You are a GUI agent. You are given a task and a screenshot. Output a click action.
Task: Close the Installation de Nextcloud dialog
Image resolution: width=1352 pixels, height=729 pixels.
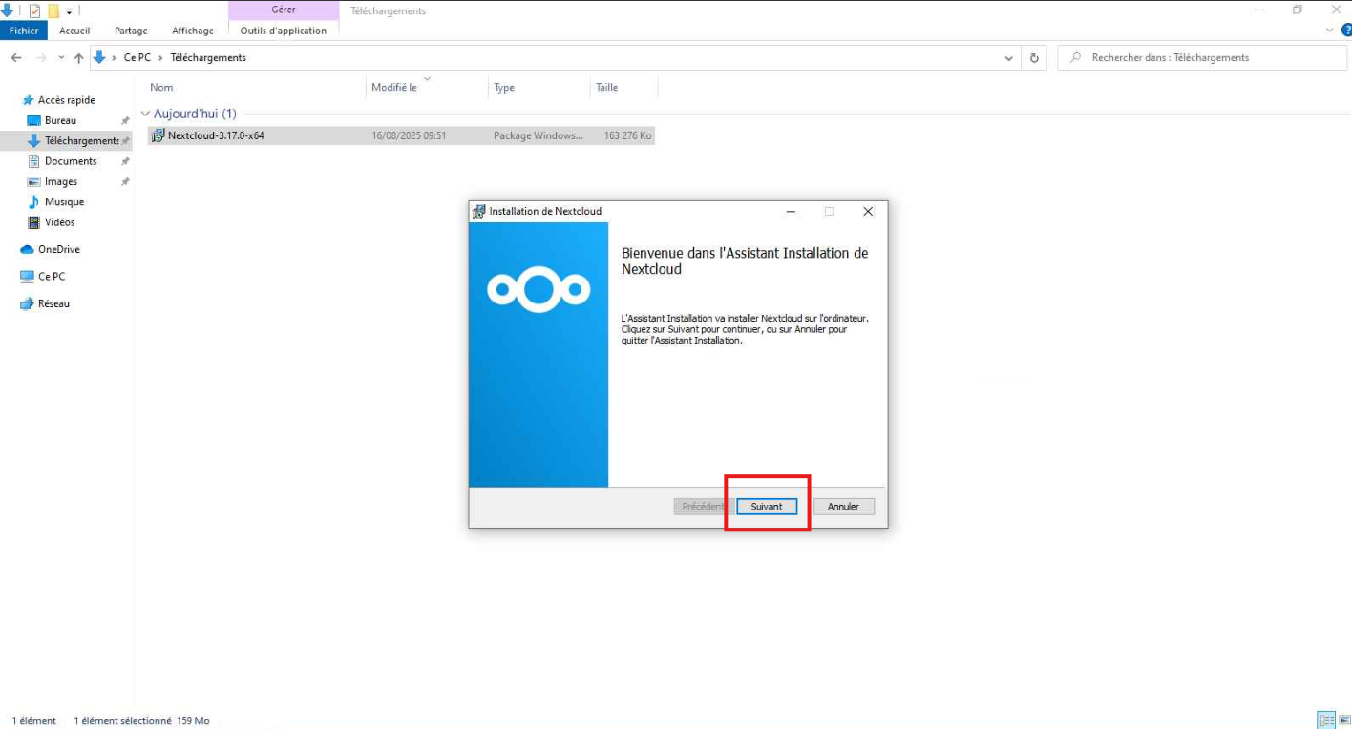pyautogui.click(x=868, y=211)
